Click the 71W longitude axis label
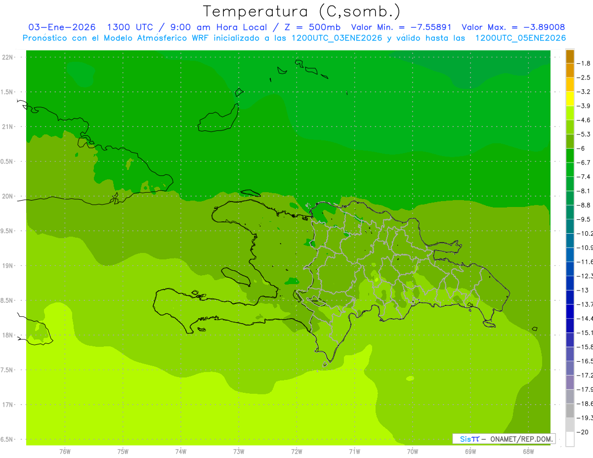Screen dimensions: 593x458 (x=354, y=452)
